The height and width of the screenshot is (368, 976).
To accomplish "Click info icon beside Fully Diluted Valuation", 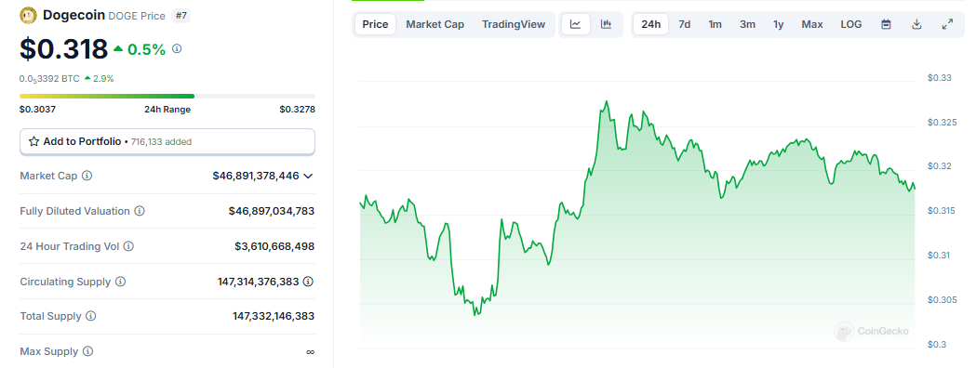I will [x=140, y=211].
